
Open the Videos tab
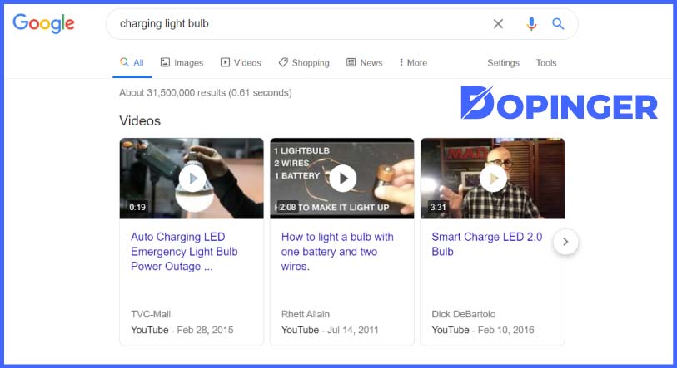pyautogui.click(x=241, y=63)
